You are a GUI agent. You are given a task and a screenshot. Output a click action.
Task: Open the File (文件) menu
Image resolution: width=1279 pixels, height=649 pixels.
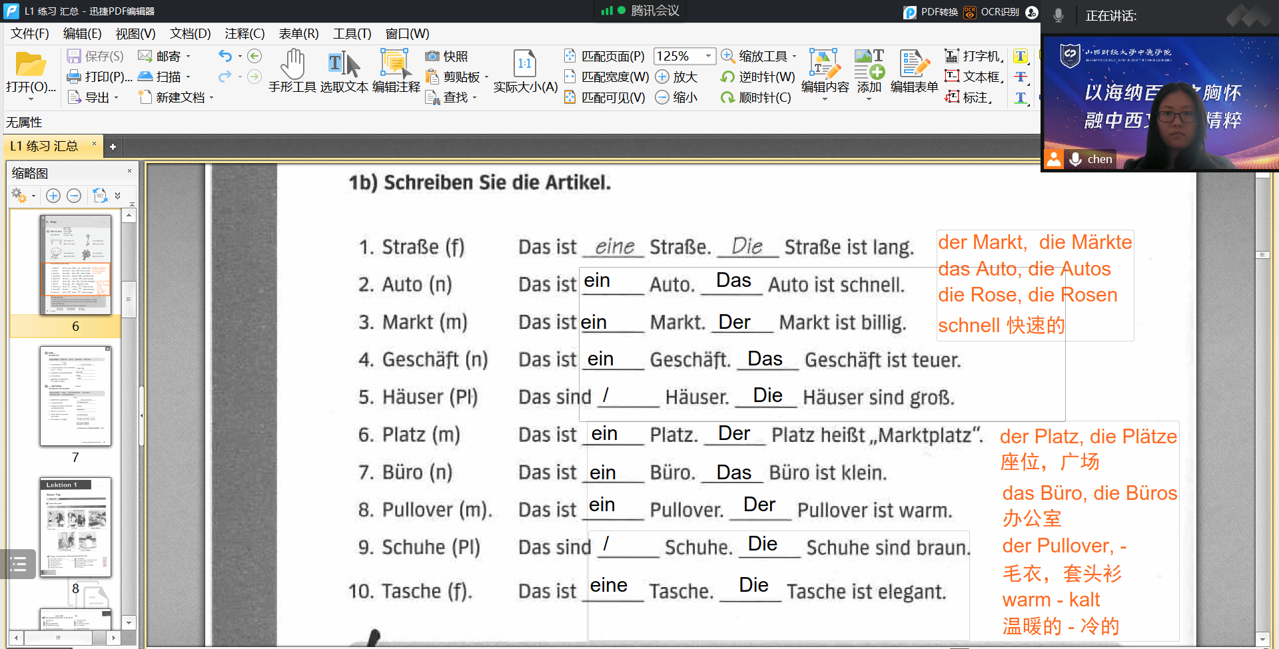pyautogui.click(x=30, y=34)
